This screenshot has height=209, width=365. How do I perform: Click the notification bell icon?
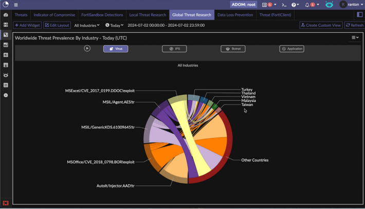pyautogui.click(x=307, y=5)
